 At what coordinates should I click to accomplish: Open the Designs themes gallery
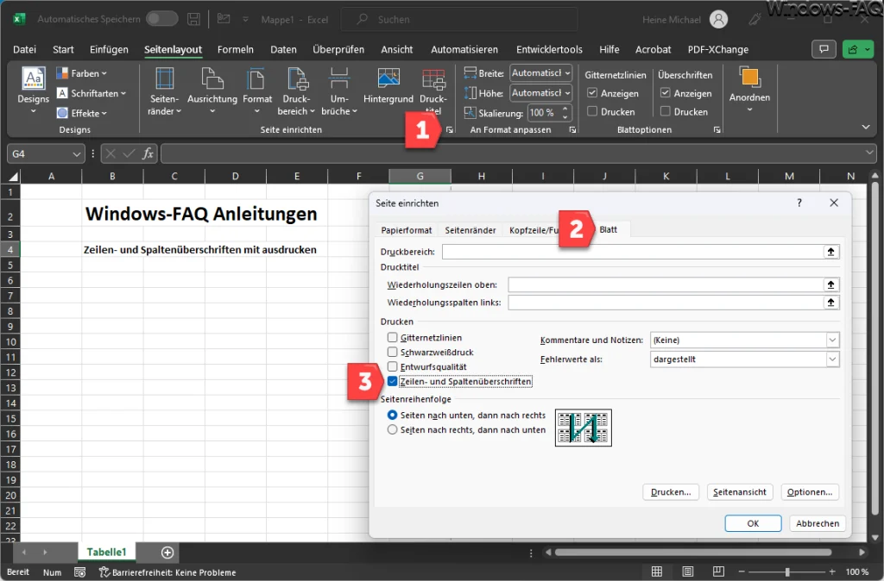(34, 90)
